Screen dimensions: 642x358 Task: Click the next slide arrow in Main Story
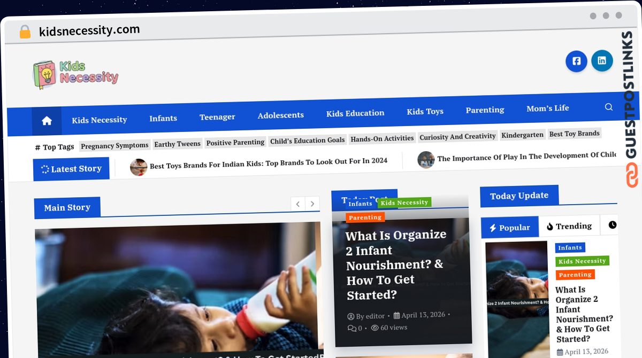point(312,204)
